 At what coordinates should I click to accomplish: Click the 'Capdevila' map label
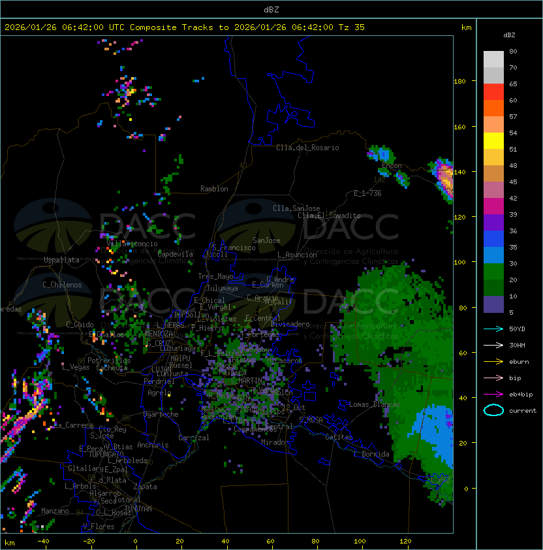pyautogui.click(x=175, y=254)
